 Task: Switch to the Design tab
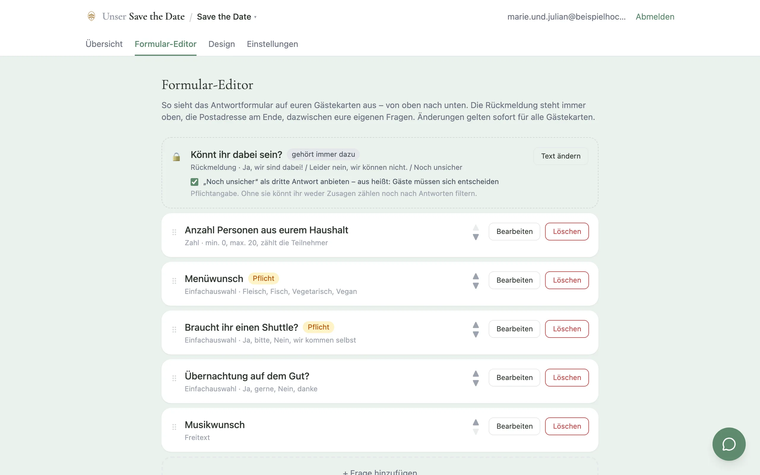pos(221,44)
